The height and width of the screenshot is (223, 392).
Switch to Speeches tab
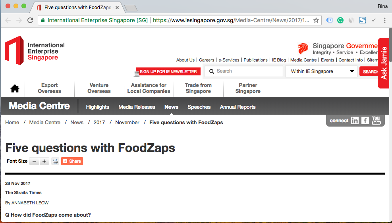click(x=199, y=107)
